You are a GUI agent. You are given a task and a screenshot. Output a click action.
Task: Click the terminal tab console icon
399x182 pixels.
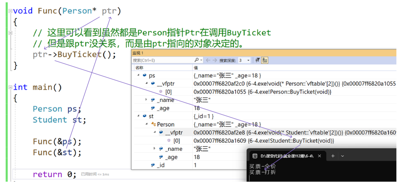pos(255,156)
